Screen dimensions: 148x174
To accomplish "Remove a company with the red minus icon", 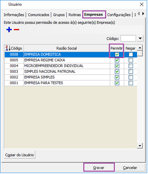I will (x=17, y=30).
